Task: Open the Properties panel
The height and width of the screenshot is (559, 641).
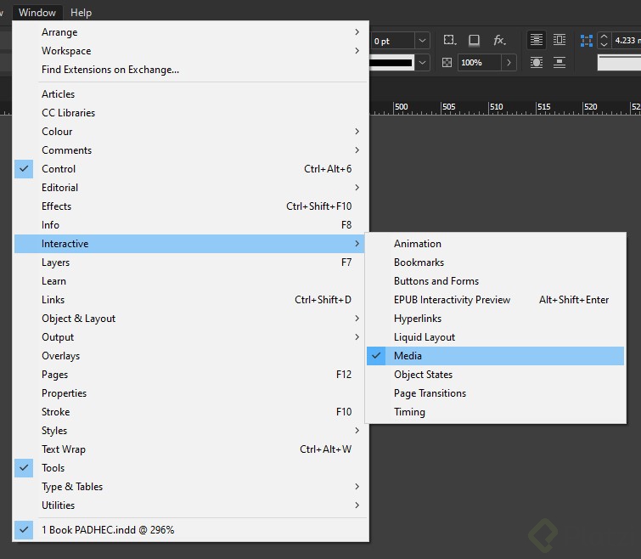Action: tap(191, 393)
